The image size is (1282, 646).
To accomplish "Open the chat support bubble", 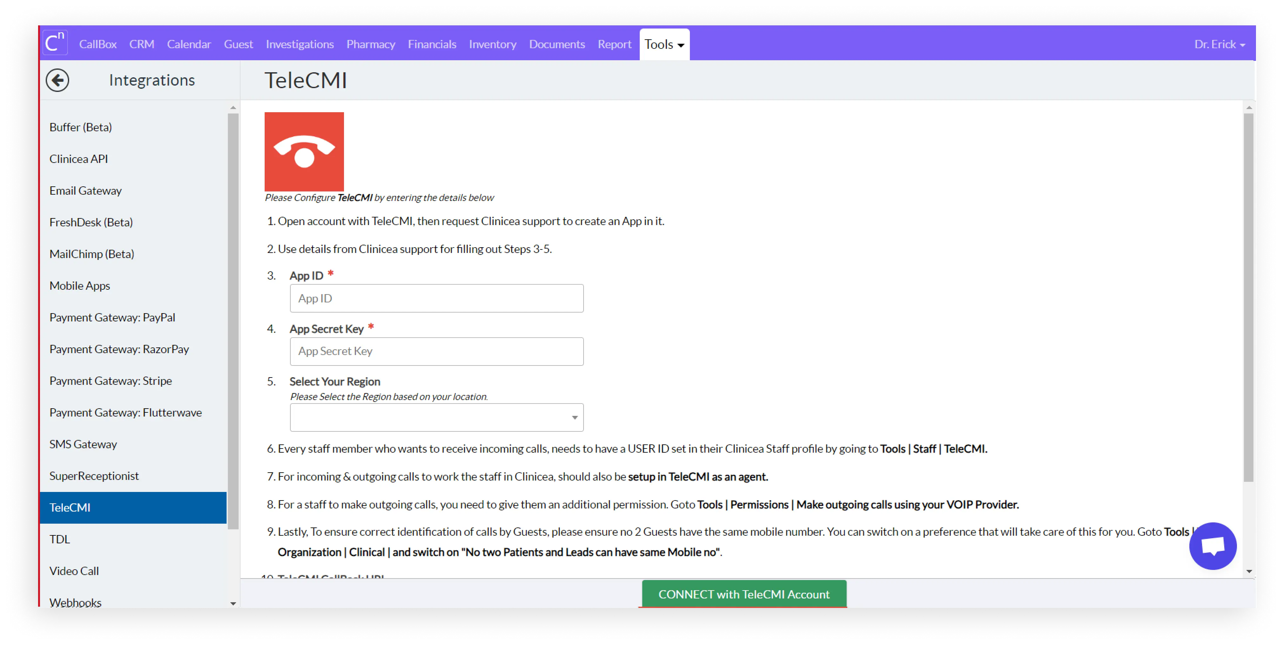I will click(1212, 546).
